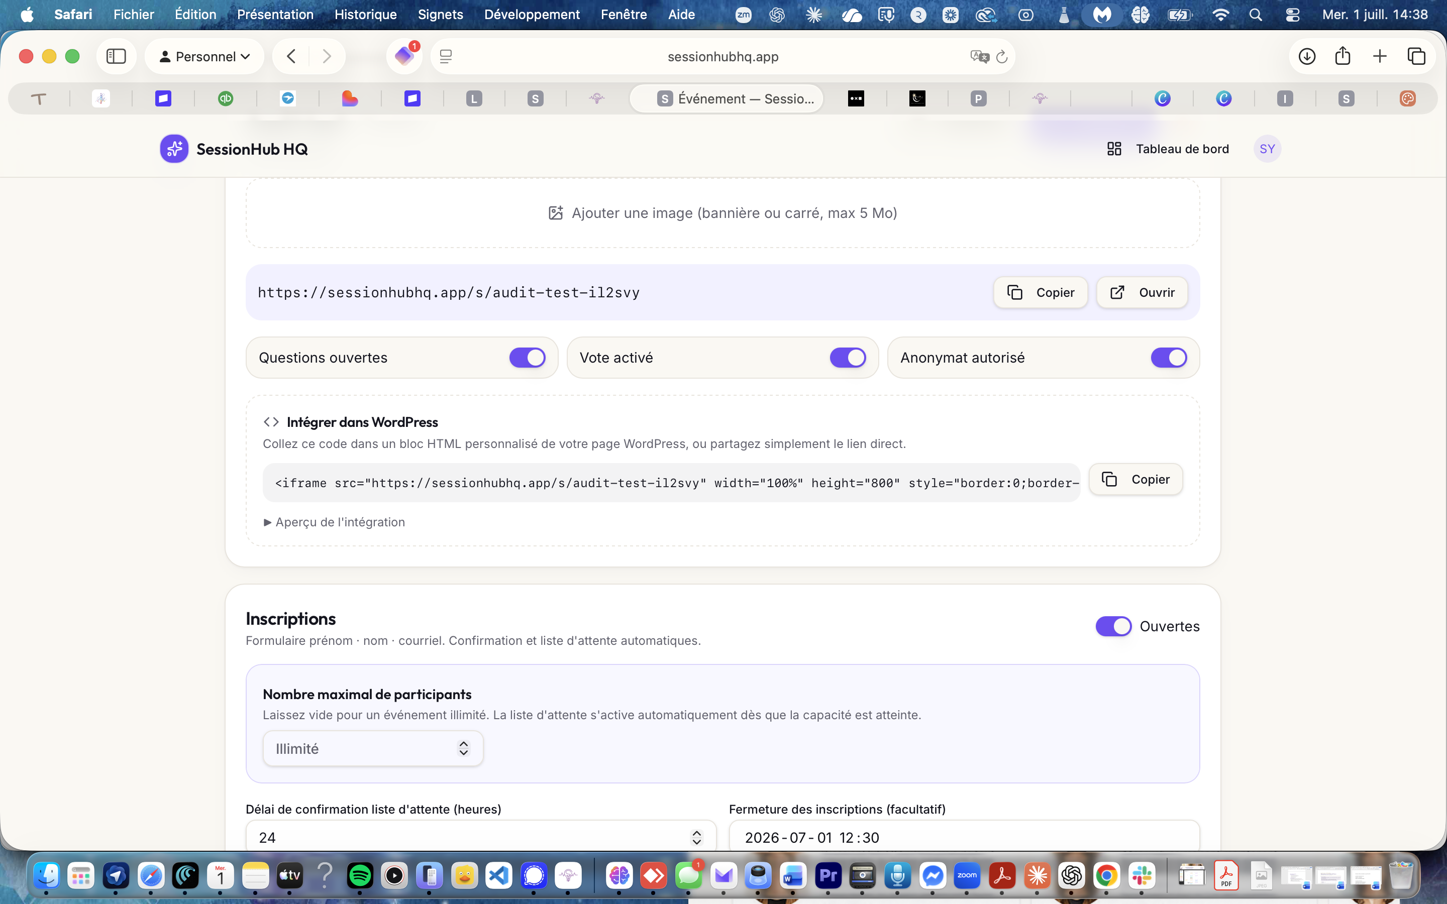Open Spotlight search in the menu bar

tap(1256, 15)
